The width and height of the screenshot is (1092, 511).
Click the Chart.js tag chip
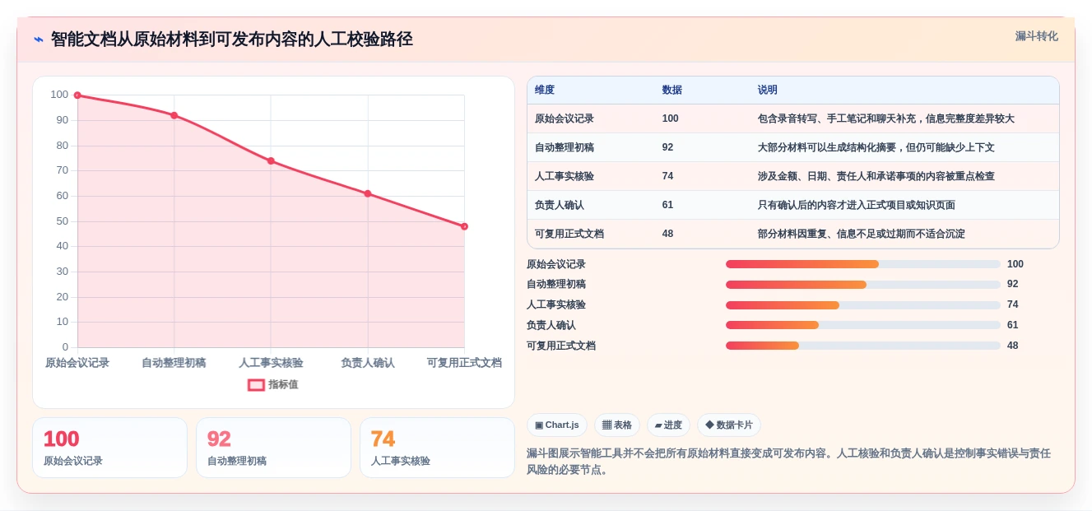point(556,425)
